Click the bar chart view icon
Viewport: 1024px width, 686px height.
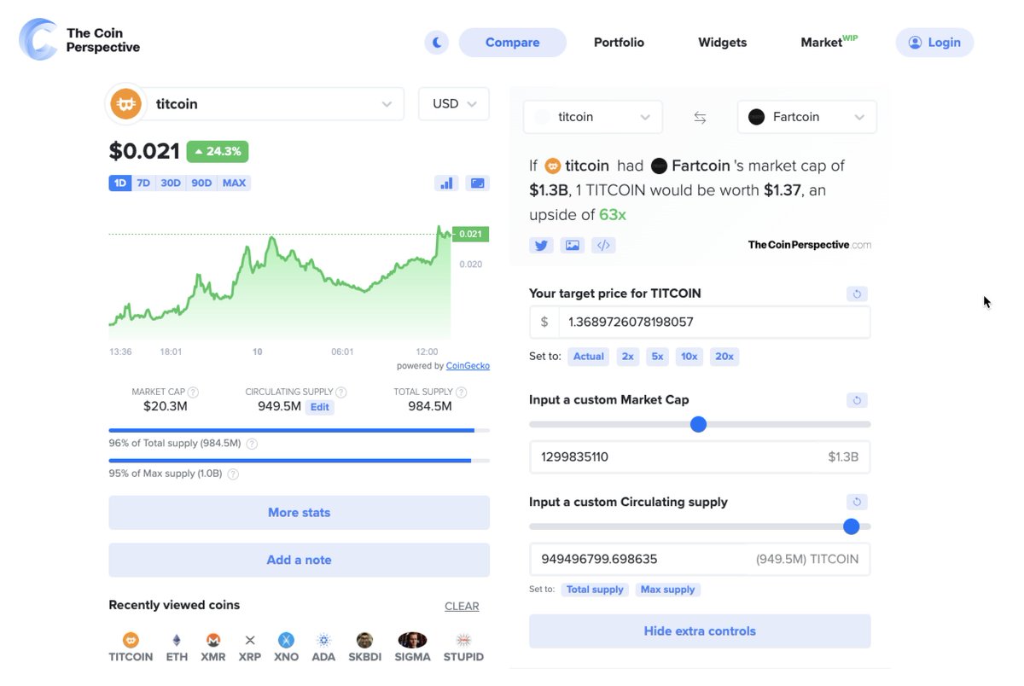(446, 183)
